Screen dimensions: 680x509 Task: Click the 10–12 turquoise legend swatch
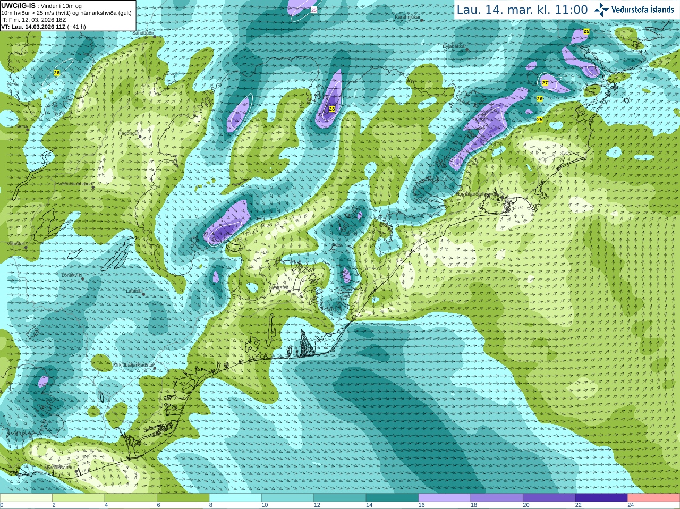[287, 498]
